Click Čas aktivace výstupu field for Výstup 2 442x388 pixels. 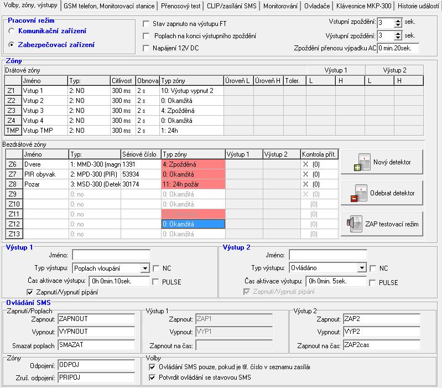(336, 281)
